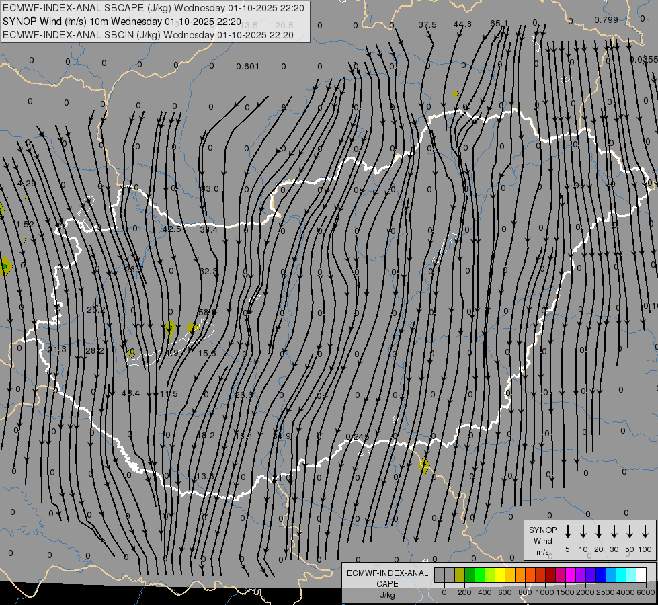Click the 37.5 value at top of map
The height and width of the screenshot is (605, 658).
[x=427, y=24]
